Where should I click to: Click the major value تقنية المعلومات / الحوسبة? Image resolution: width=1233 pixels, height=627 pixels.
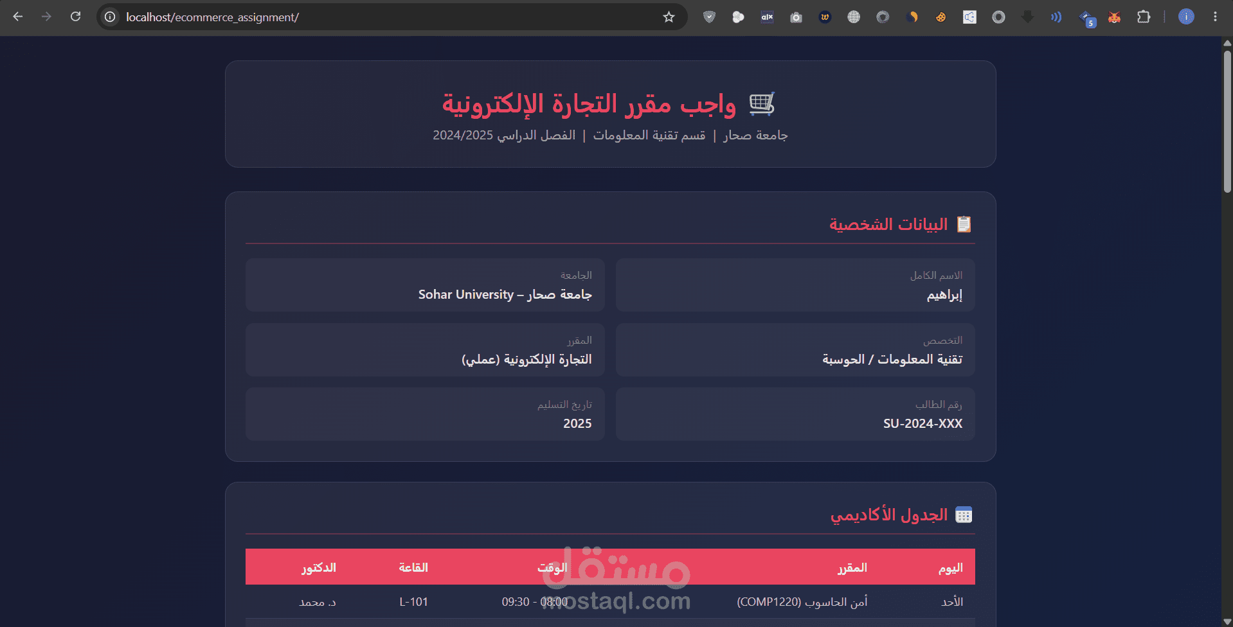pos(892,359)
